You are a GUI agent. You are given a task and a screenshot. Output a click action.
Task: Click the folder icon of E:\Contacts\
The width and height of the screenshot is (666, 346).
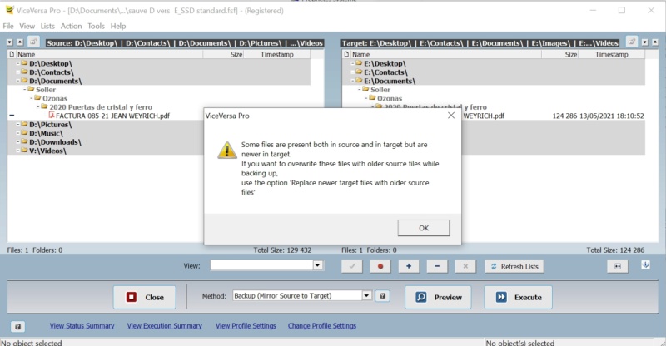pyautogui.click(x=360, y=72)
